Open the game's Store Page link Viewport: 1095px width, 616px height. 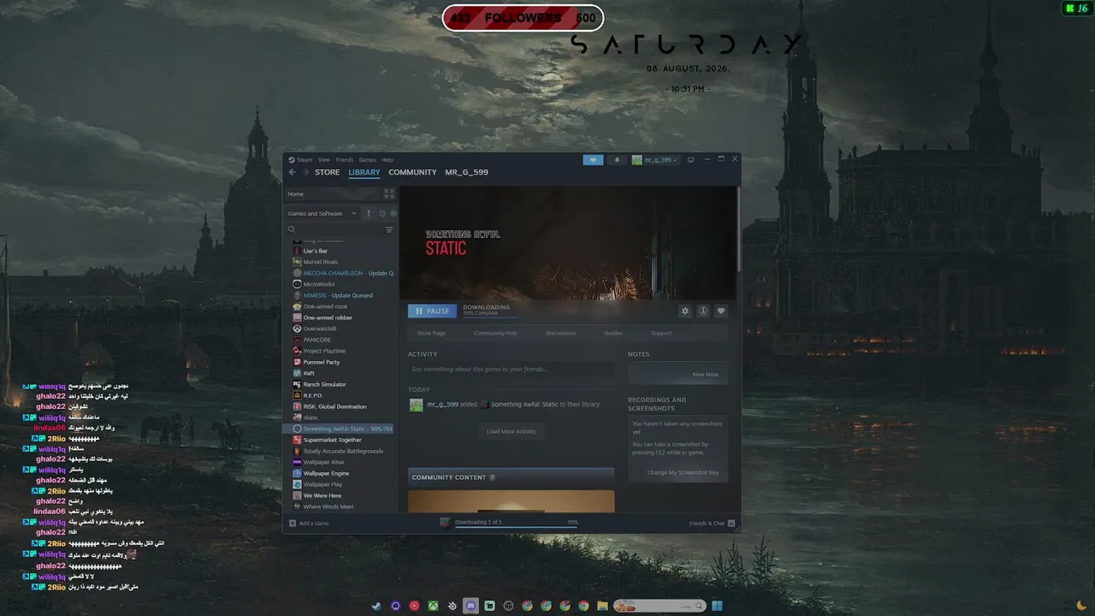pos(431,333)
